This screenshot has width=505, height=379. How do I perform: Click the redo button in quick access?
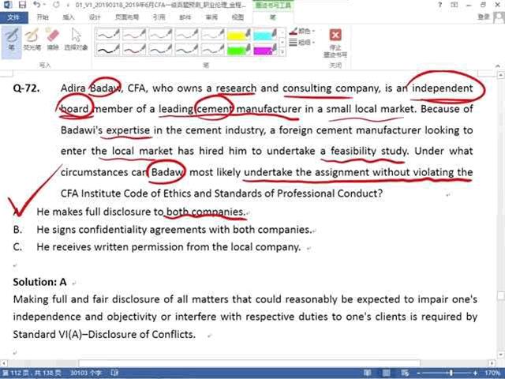click(56, 5)
